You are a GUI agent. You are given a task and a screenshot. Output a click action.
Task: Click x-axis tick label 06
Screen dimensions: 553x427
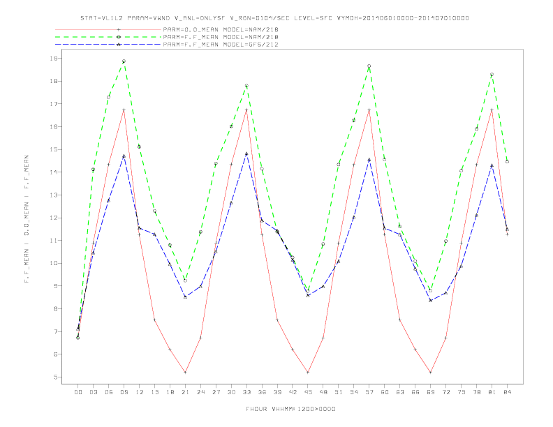pyautogui.click(x=109, y=392)
